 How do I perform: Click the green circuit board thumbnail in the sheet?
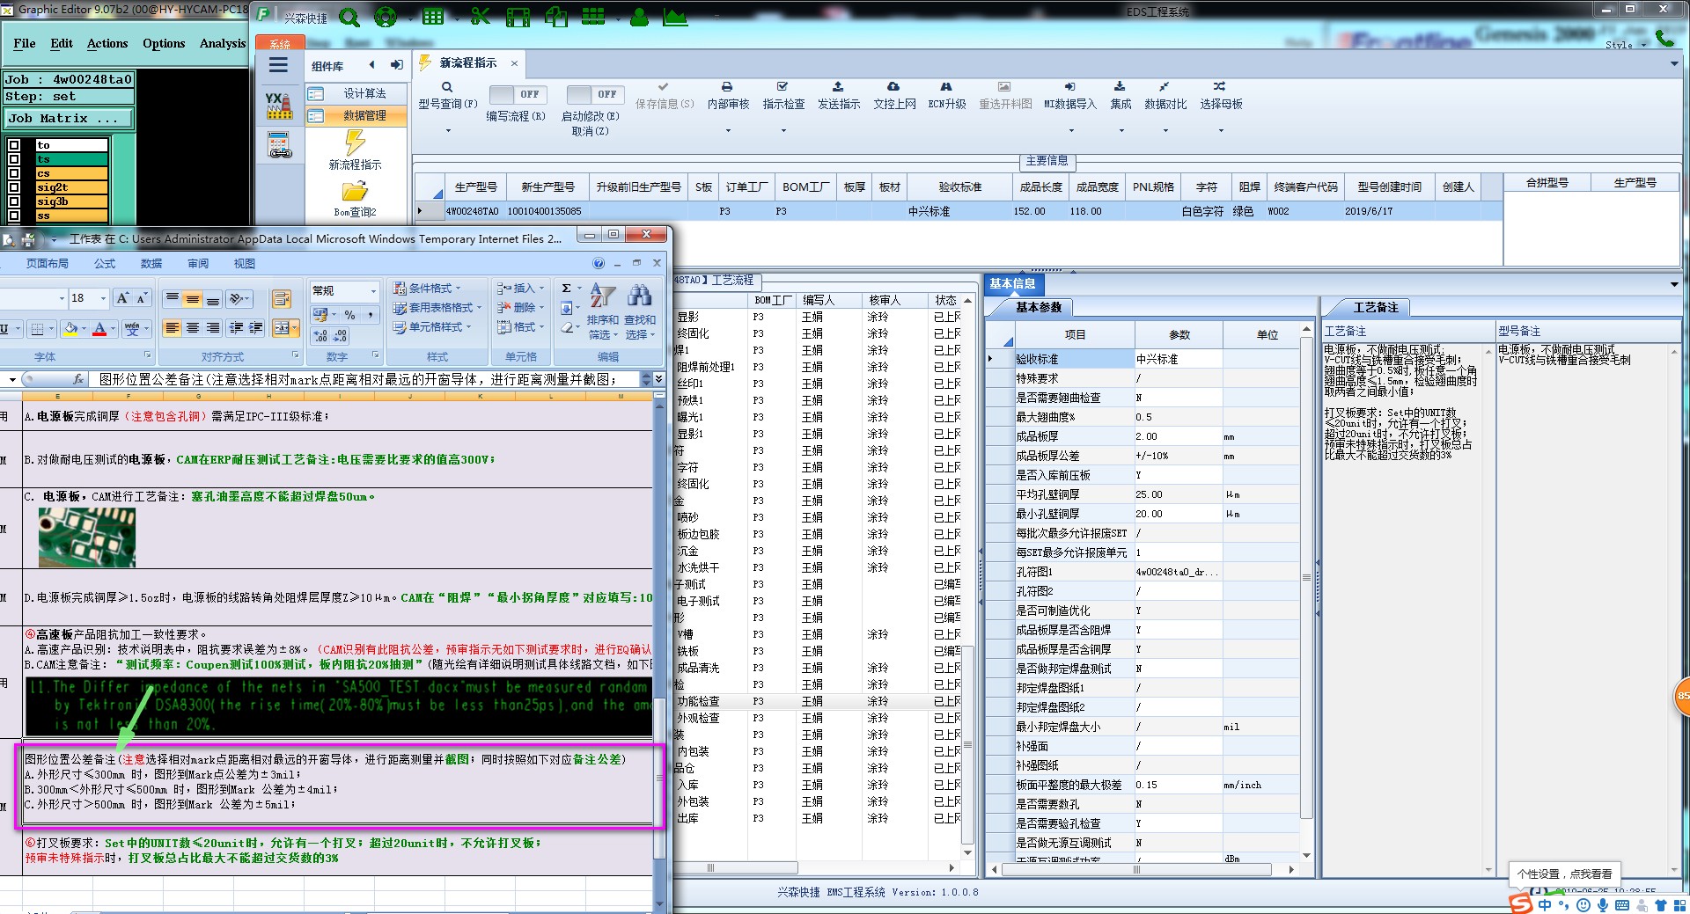[x=87, y=537]
